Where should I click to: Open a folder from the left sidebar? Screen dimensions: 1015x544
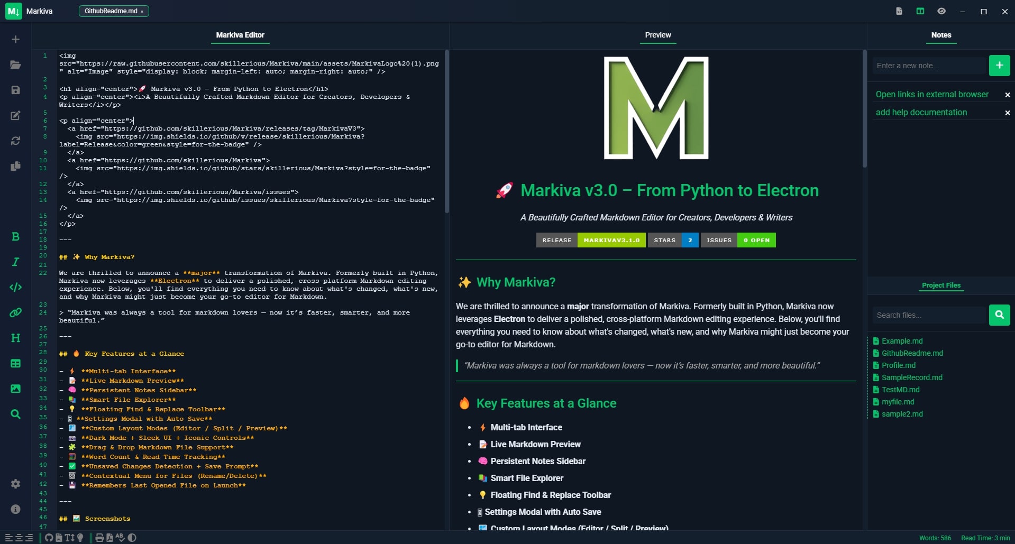coord(15,64)
